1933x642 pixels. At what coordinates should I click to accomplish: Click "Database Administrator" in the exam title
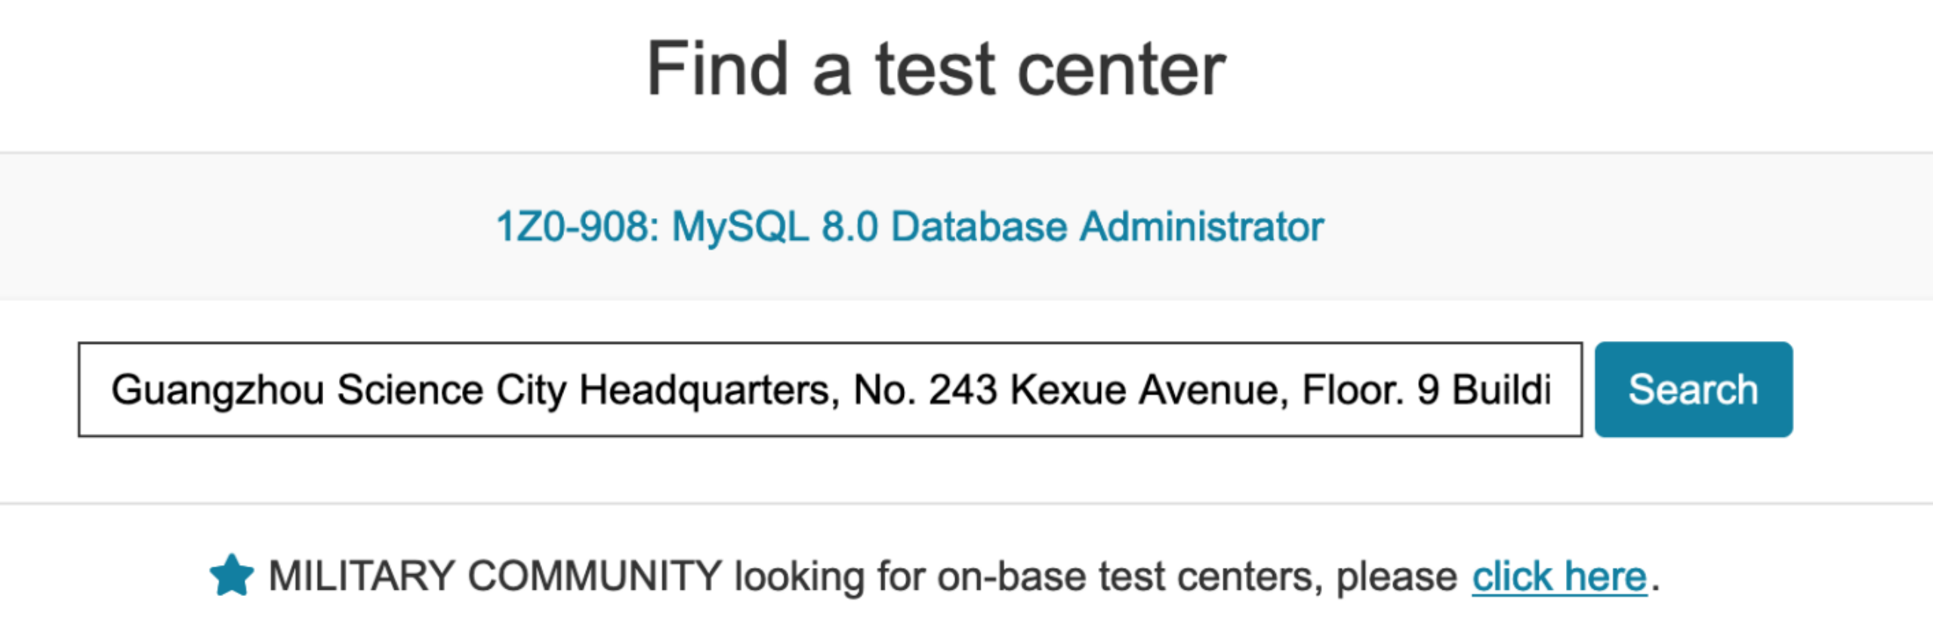pos(1107,226)
